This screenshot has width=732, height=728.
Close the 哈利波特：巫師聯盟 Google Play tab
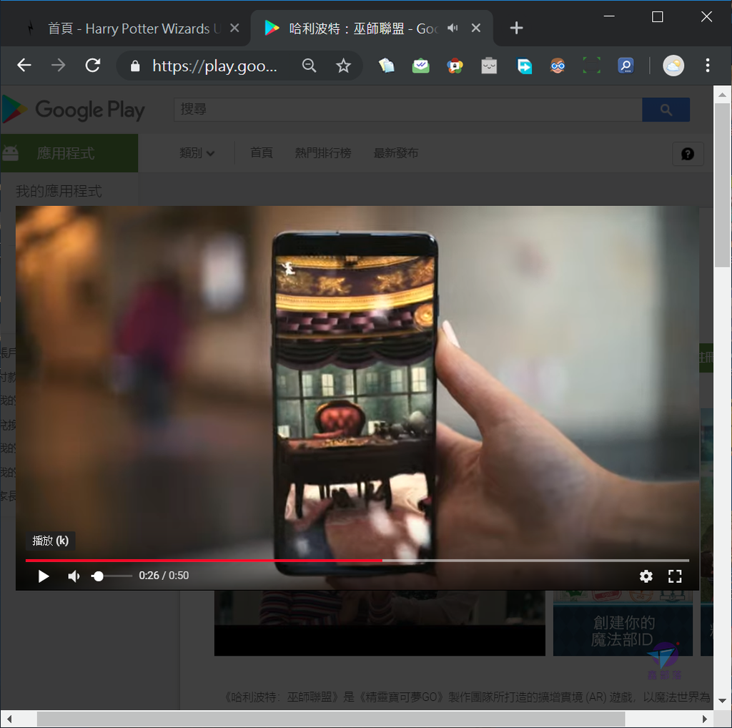coord(475,28)
